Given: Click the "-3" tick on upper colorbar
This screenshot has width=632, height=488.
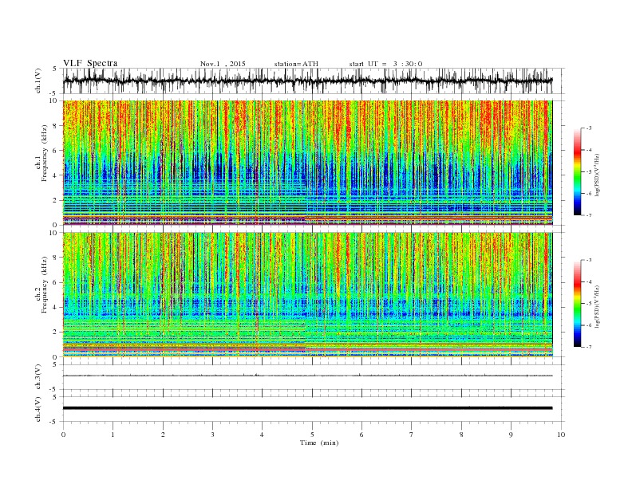Looking at the screenshot, I should [589, 128].
